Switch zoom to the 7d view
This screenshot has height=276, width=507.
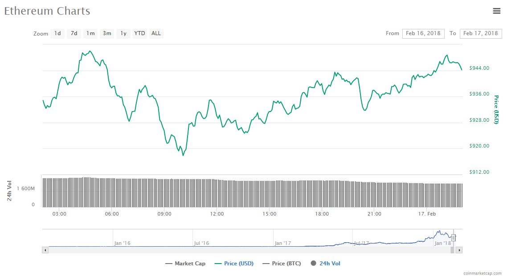[x=74, y=33]
